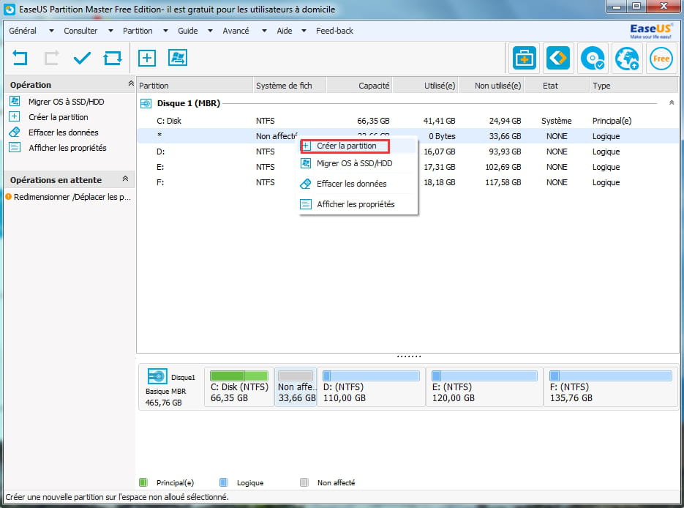
Task: Open the Général menu
Action: click(23, 31)
